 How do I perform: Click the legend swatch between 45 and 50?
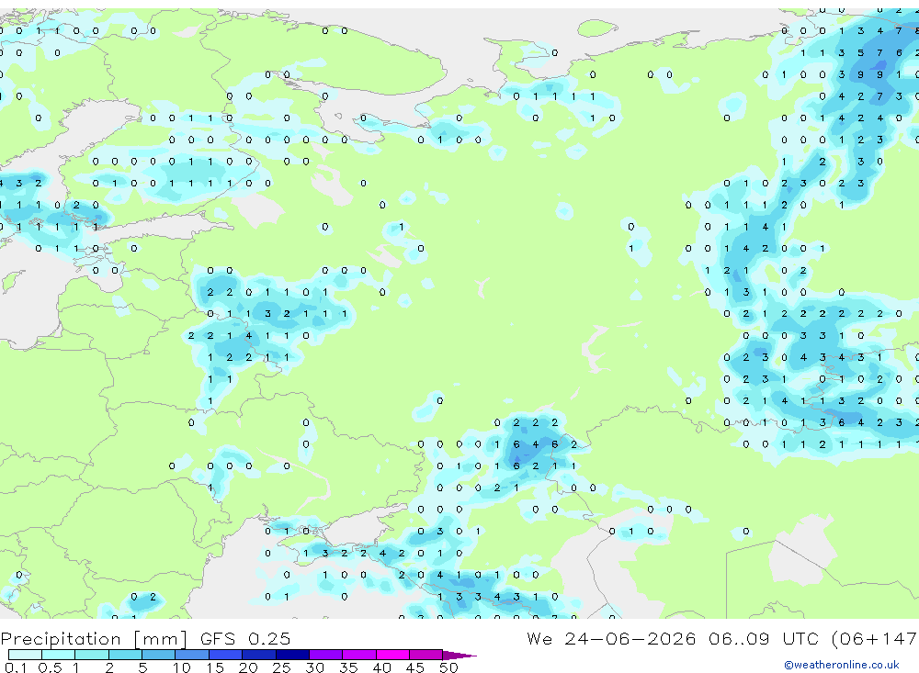[x=426, y=655]
